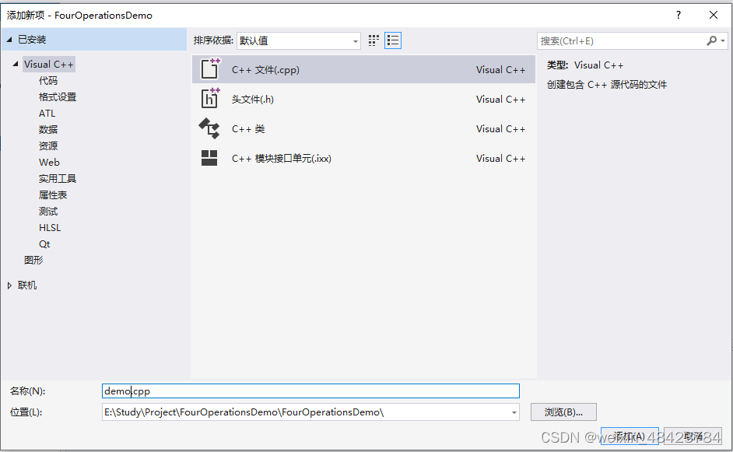
Task: Click the text 头文件(.h)
Action: click(x=252, y=99)
